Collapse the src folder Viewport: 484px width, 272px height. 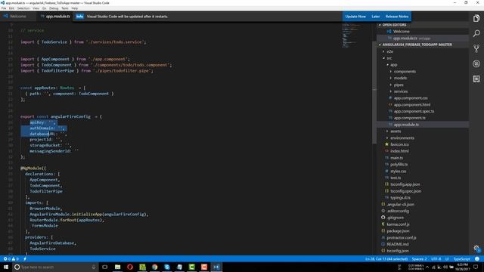pos(389,58)
